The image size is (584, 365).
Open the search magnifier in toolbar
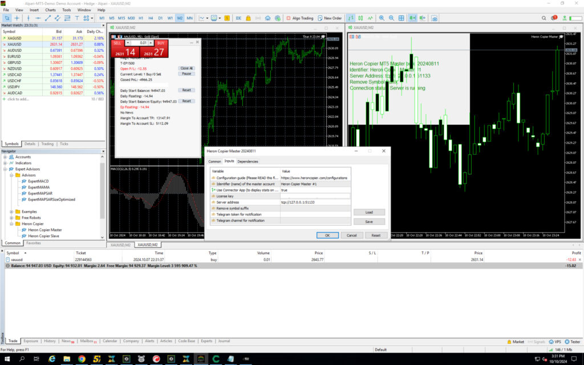click(x=544, y=18)
